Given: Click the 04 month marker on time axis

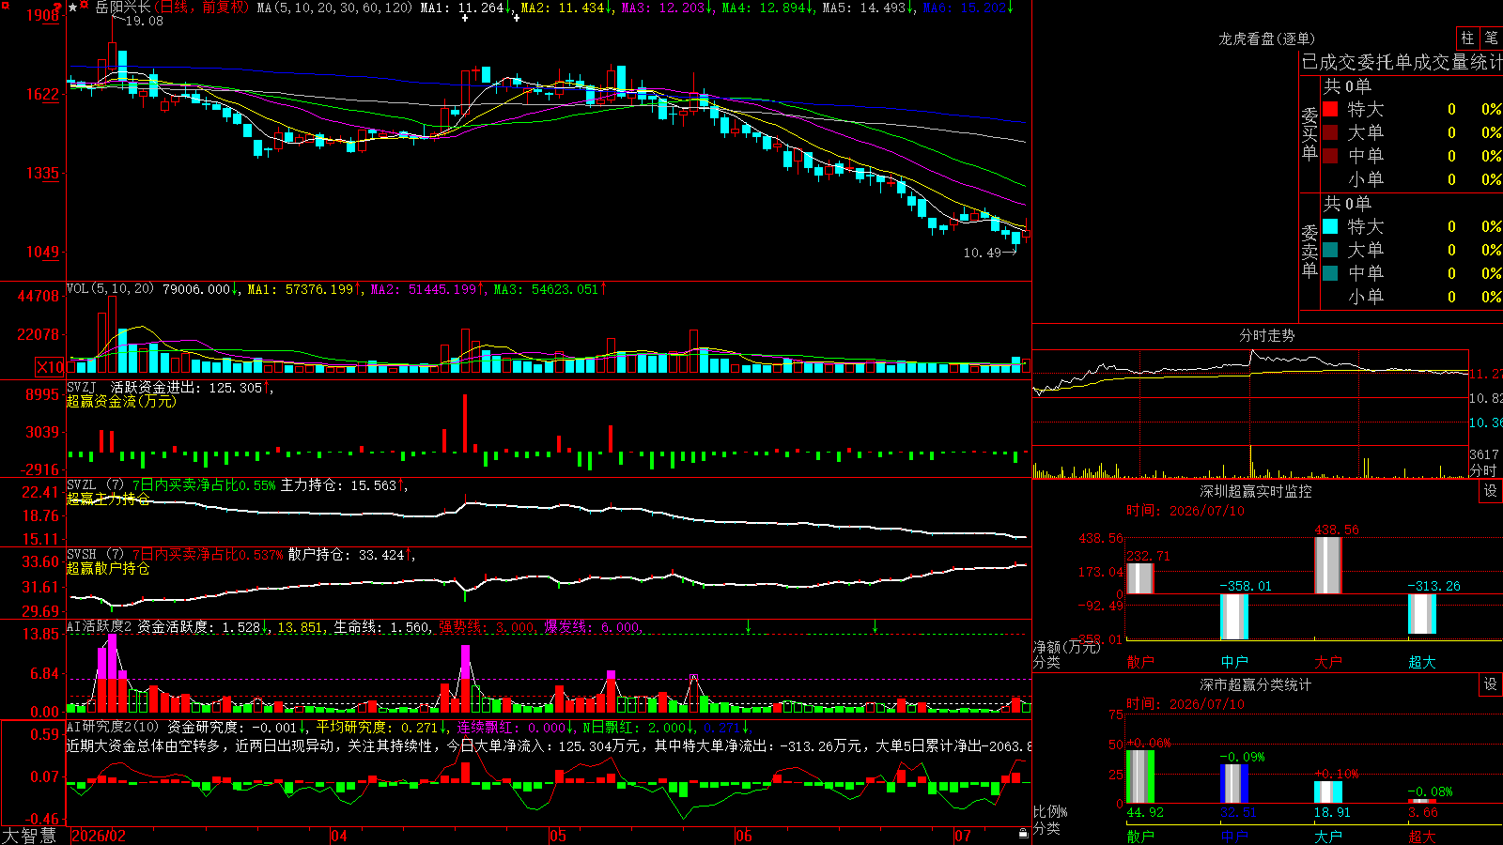Looking at the screenshot, I should 339,836.
